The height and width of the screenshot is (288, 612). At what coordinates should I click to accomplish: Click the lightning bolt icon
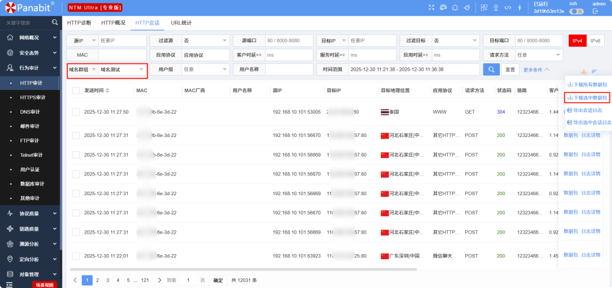[x=520, y=7]
